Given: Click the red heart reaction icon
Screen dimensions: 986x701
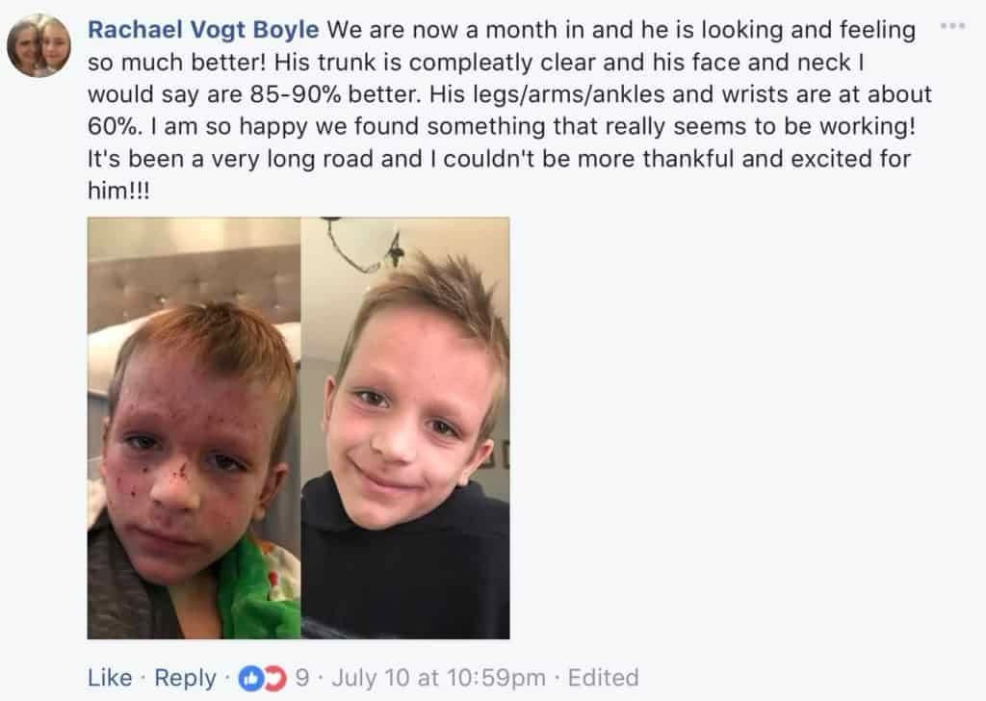Looking at the screenshot, I should click(275, 678).
